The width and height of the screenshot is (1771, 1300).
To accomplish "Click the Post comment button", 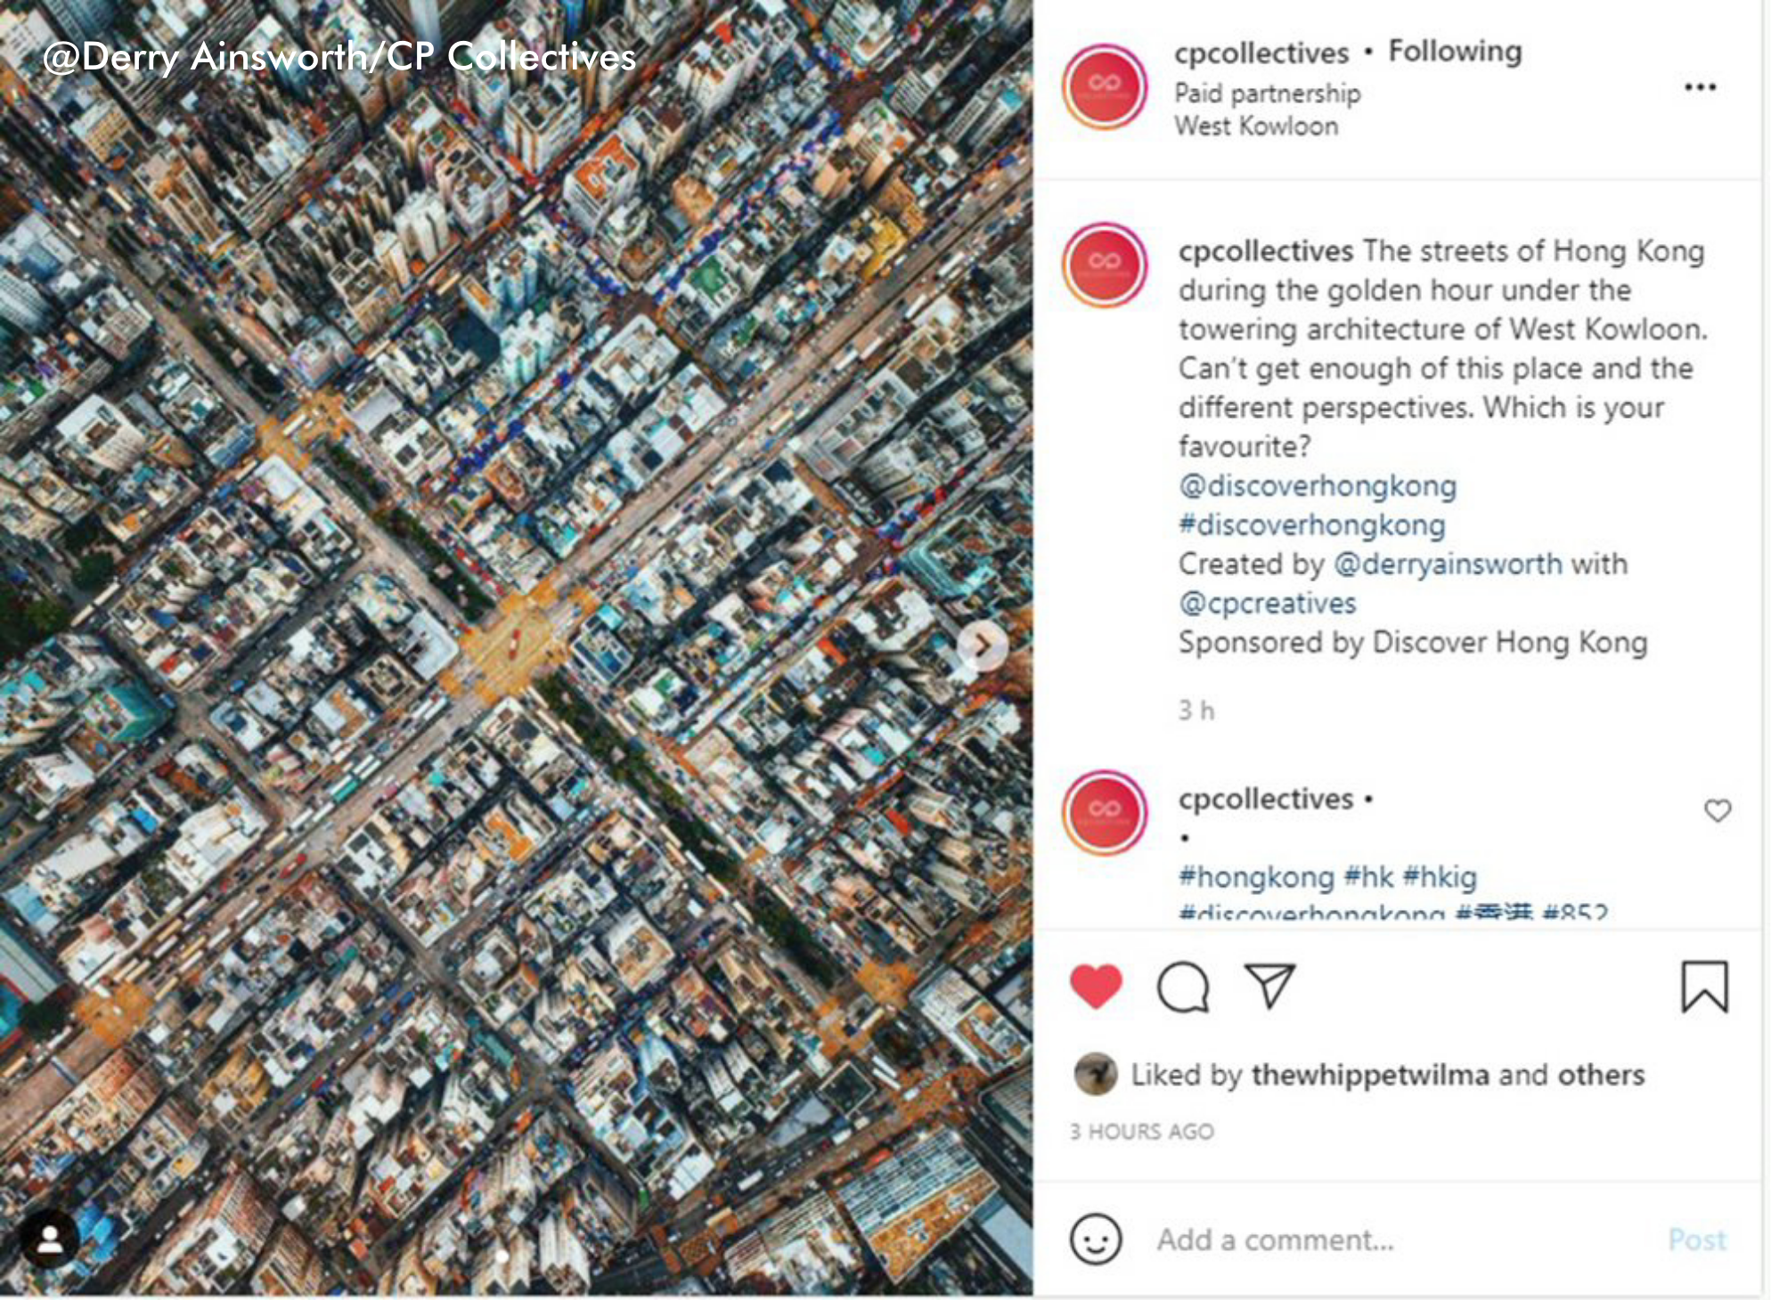I will tap(1697, 1239).
